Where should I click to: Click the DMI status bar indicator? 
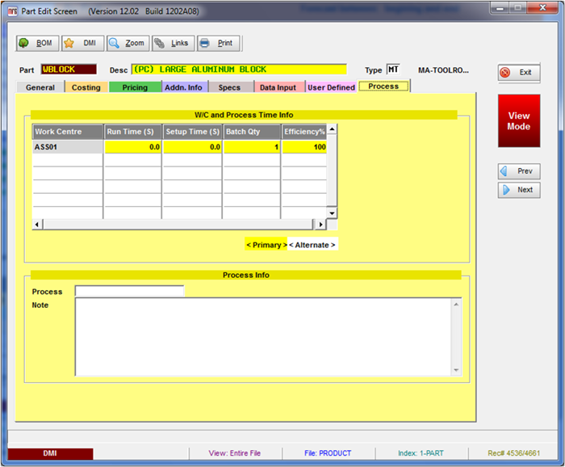(50, 453)
